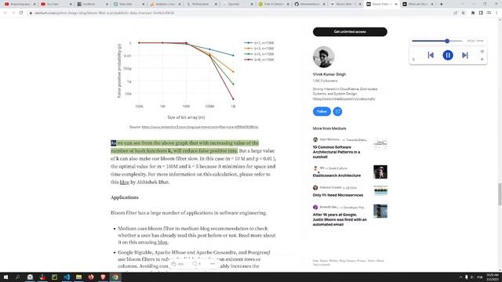Open Only 1% Need Microservices article
The width and height of the screenshot is (502, 282).
[338, 195]
